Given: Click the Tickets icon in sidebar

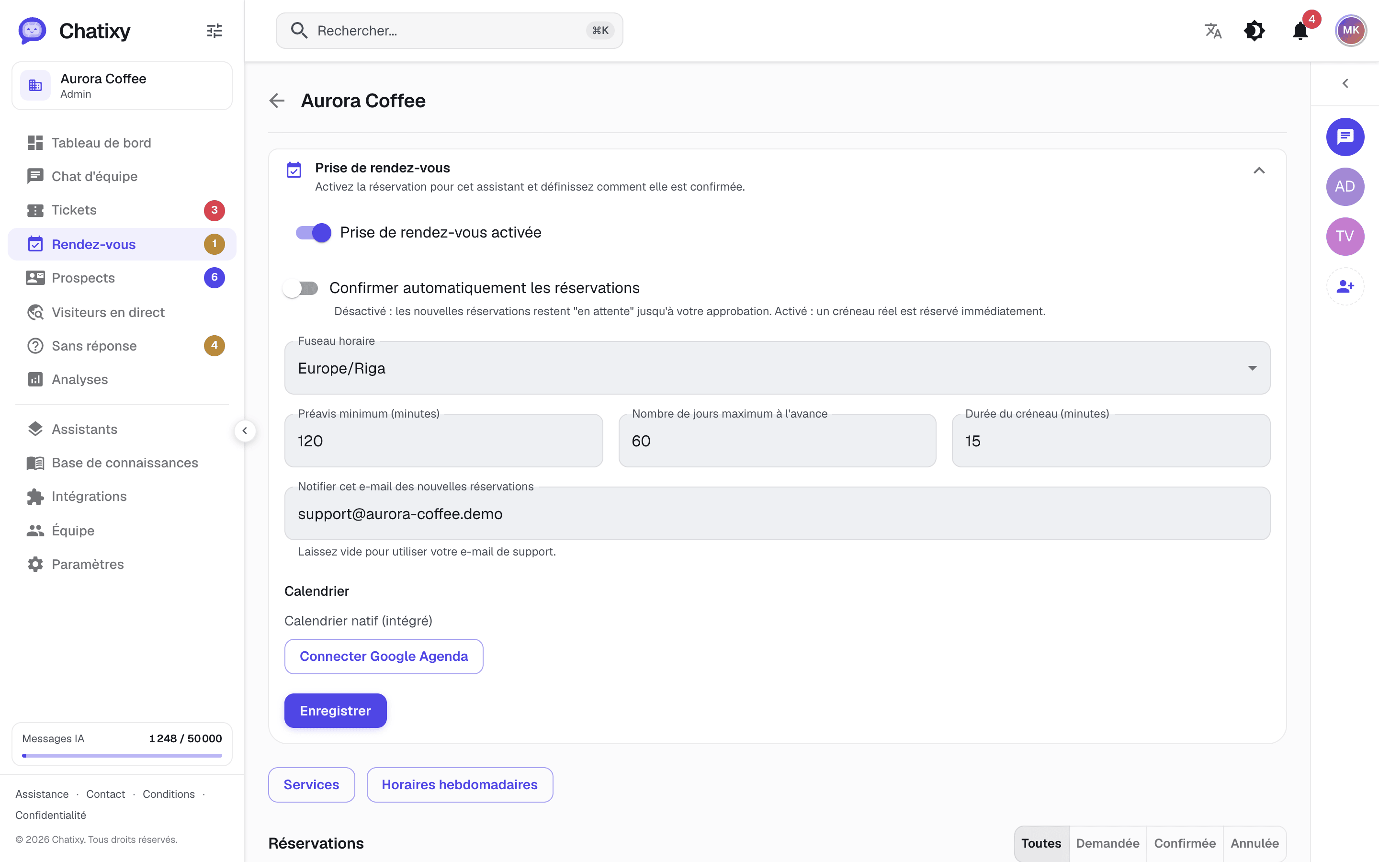Looking at the screenshot, I should (x=35, y=210).
